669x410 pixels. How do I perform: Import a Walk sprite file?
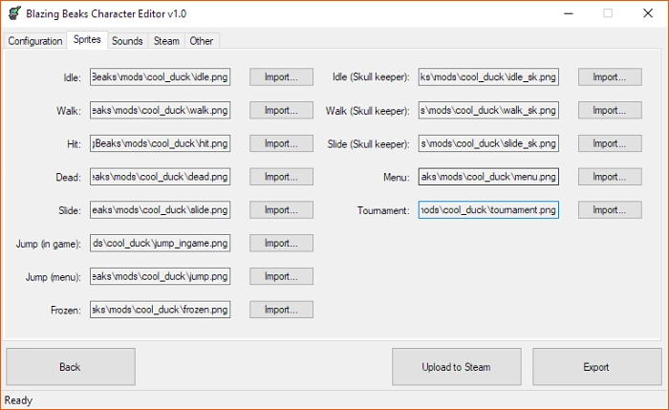pos(281,111)
